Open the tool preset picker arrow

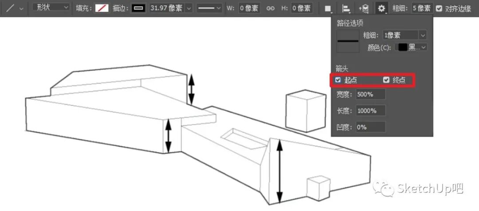click(x=21, y=8)
